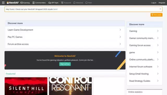Open the New nav tab

pos(89,3)
